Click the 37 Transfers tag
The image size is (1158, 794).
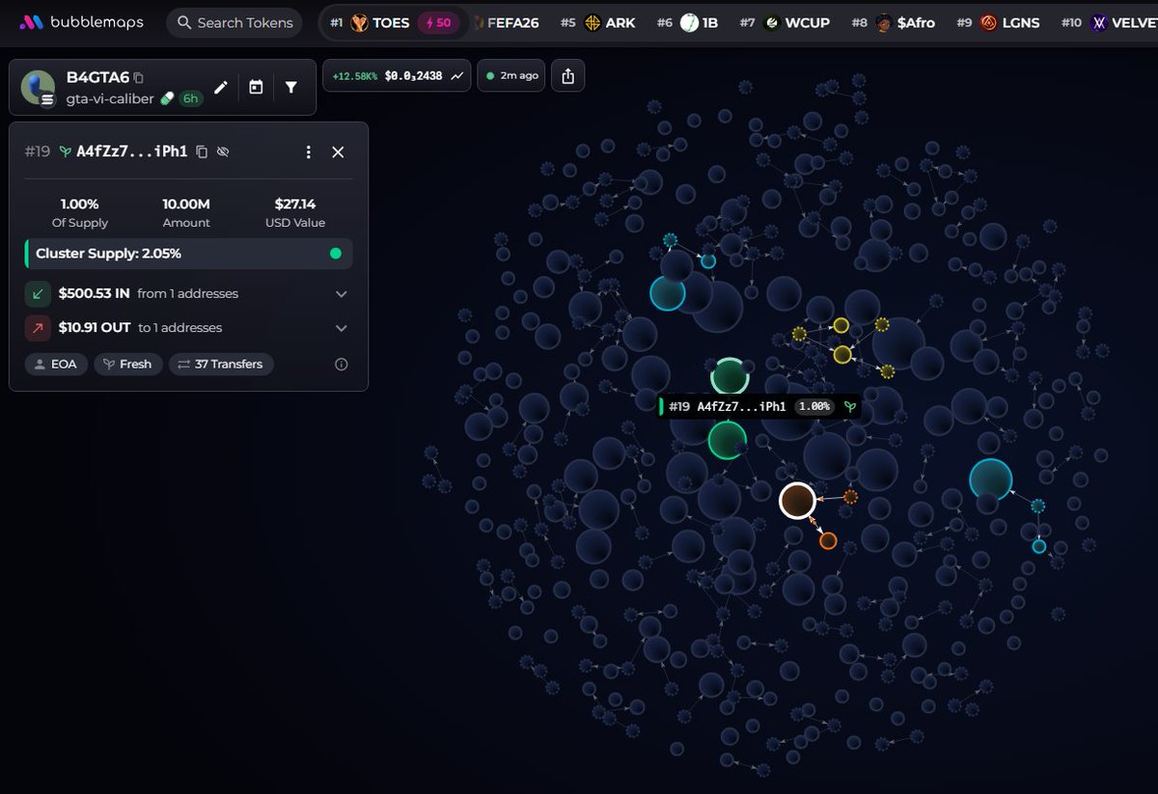pos(221,365)
